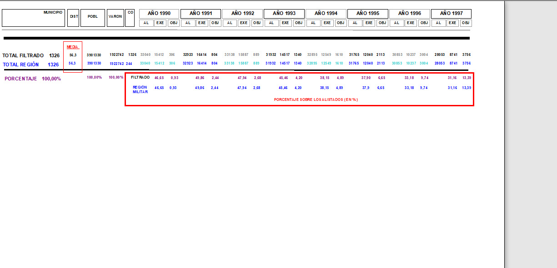
Task: Click the red MEDIA label
Action: 73,47
